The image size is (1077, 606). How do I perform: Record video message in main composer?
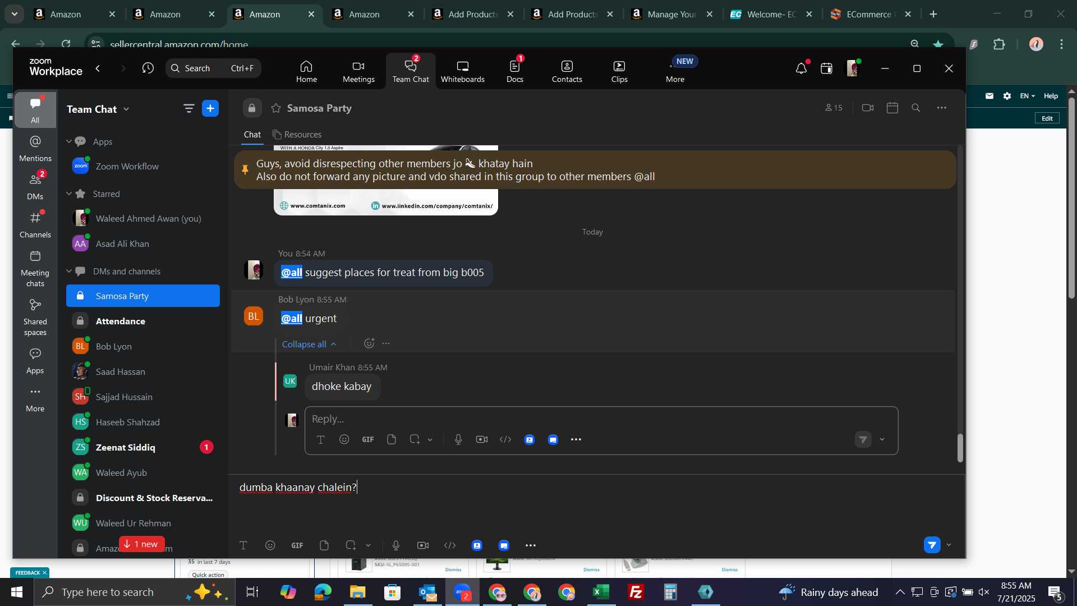click(423, 545)
